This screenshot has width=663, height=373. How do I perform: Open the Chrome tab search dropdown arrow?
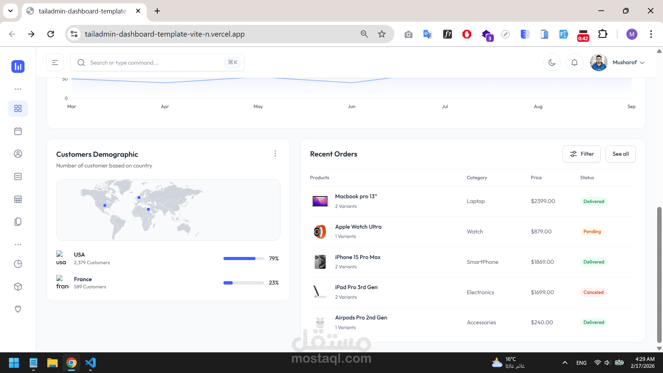tap(10, 11)
